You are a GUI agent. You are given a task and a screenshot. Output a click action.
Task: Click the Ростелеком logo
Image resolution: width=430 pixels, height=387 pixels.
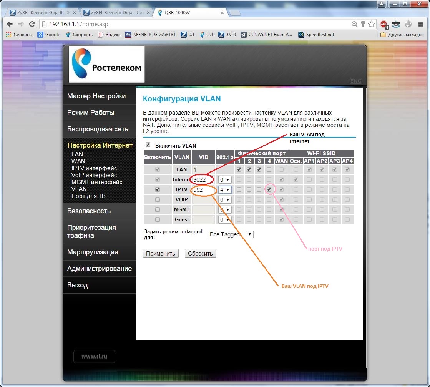coord(107,64)
